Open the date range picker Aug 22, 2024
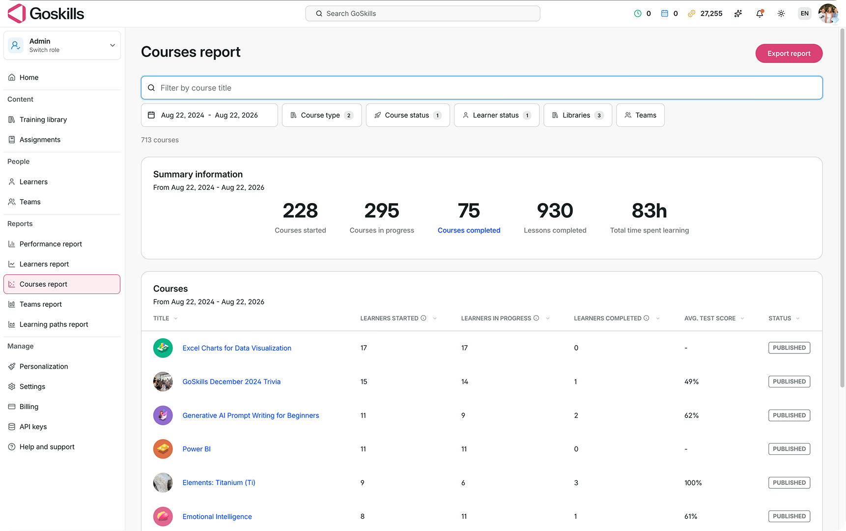Image resolution: width=846 pixels, height=531 pixels. (209, 115)
